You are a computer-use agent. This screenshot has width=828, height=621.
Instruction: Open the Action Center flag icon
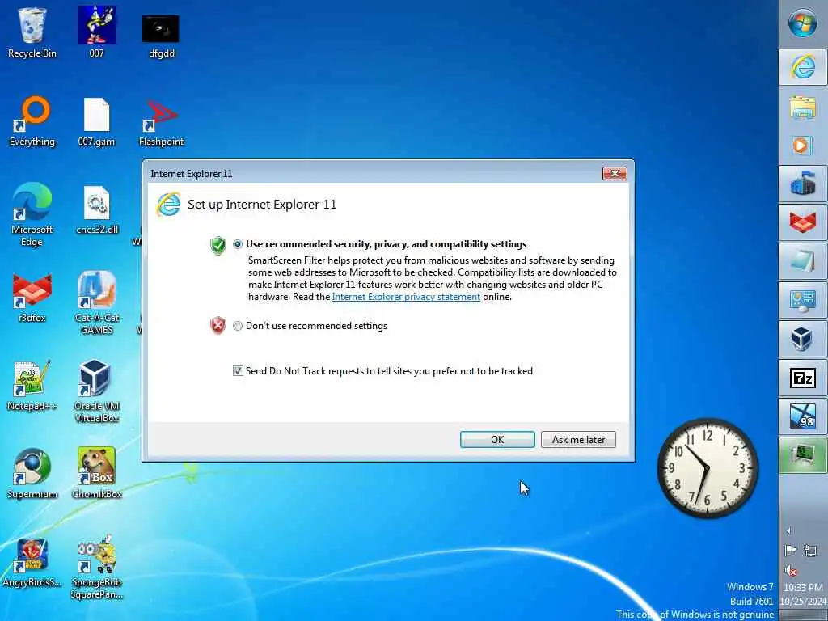(x=791, y=551)
